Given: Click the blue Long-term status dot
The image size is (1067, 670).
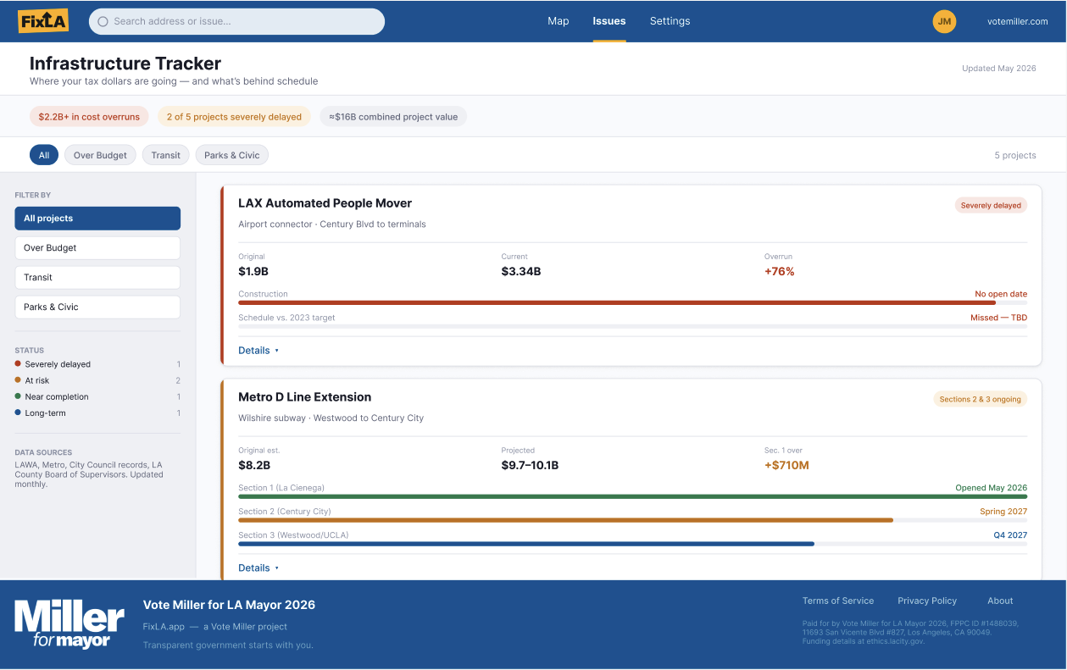Looking at the screenshot, I should click(x=18, y=413).
